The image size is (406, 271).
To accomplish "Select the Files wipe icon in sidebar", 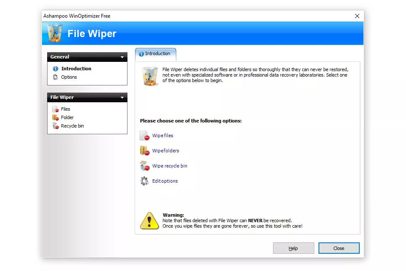I will pyautogui.click(x=55, y=109).
